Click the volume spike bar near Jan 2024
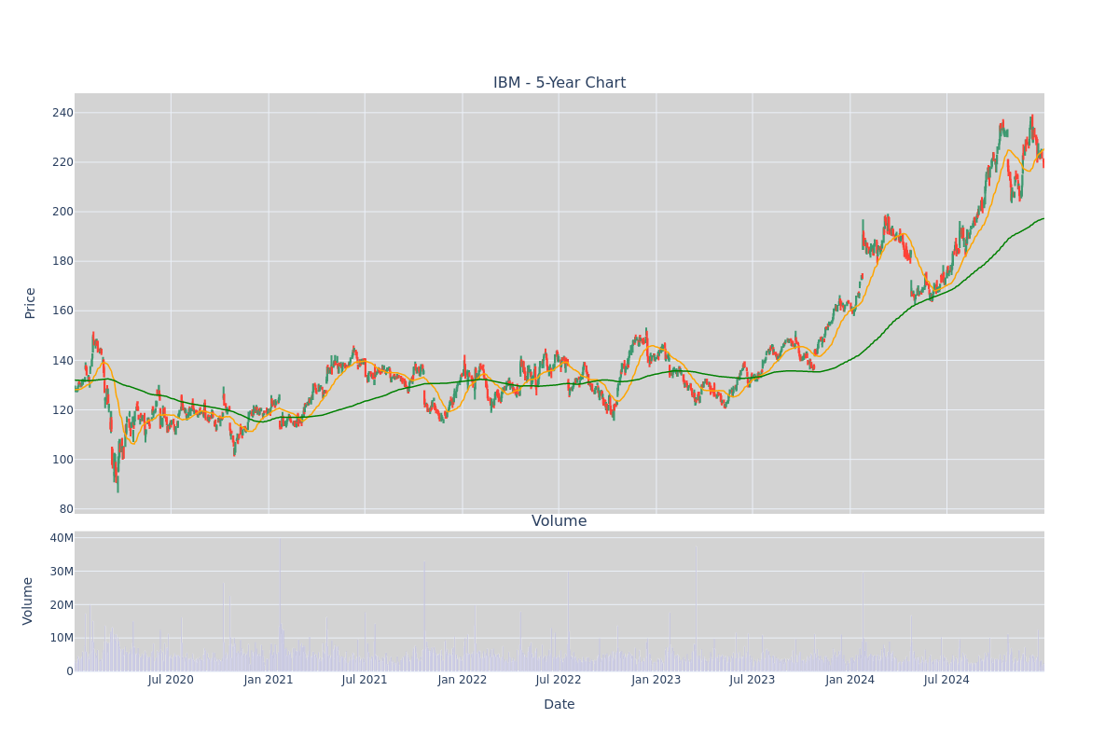This screenshot has width=1119, height=746. (863, 622)
